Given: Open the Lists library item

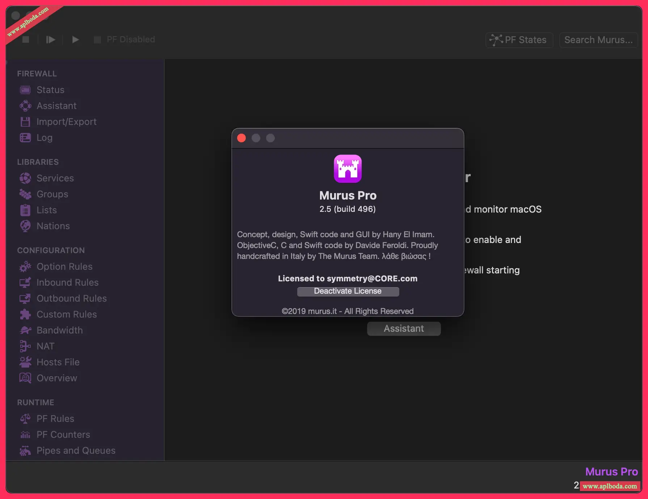Looking at the screenshot, I should (47, 210).
